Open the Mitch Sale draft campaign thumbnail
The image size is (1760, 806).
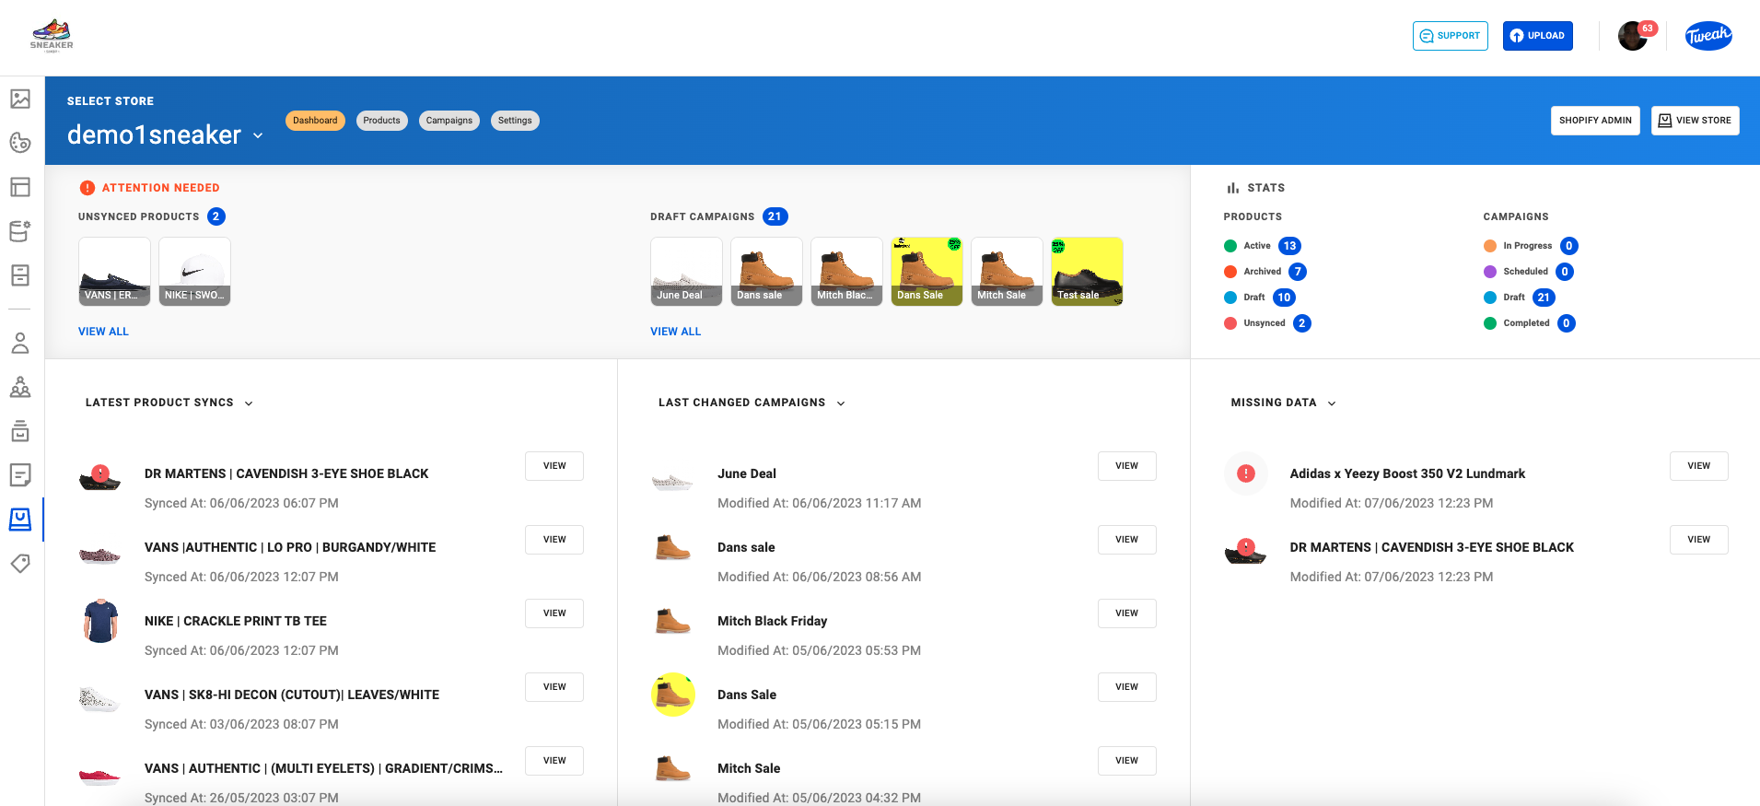pyautogui.click(x=1007, y=272)
